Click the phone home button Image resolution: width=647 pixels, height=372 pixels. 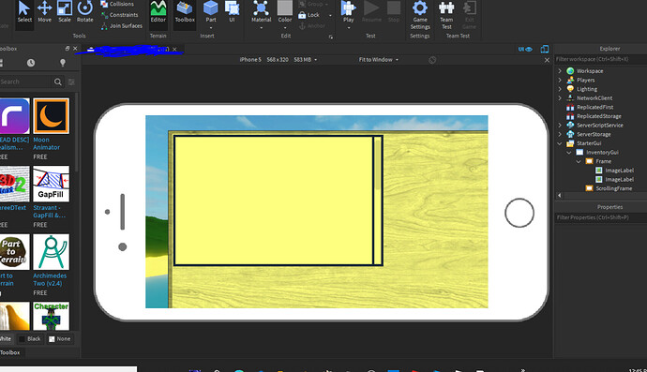click(519, 213)
